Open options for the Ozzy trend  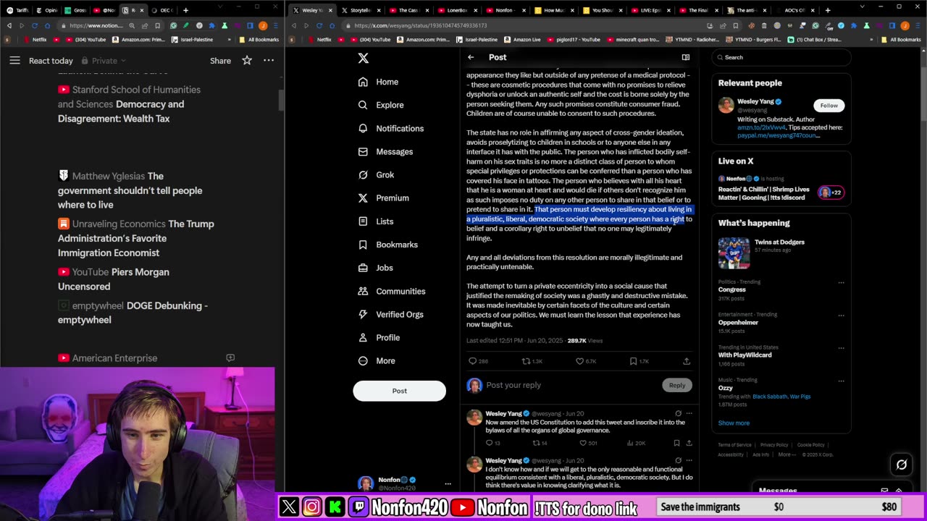841,381
